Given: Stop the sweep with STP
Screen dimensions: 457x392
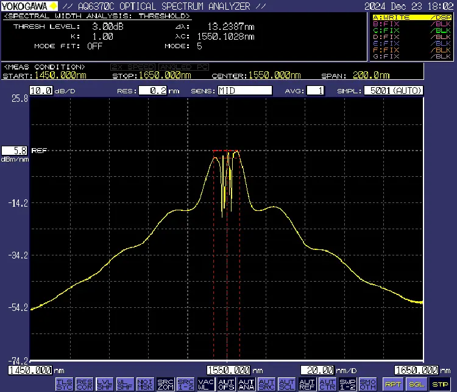Looking at the screenshot, I should click(x=440, y=384).
